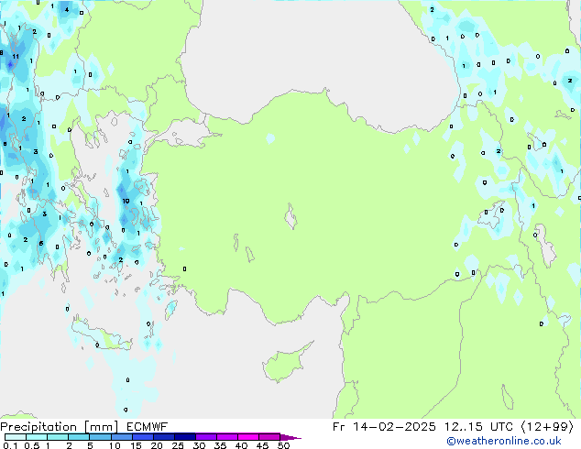Click the legend label '40'
Image resolution: width=581 pixels, height=449 pixels.
(x=241, y=445)
